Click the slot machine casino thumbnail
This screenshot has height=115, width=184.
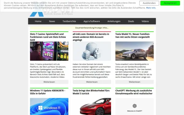pos(49,51)
